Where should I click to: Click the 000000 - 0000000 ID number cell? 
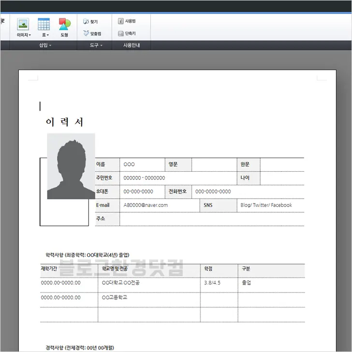(x=178, y=178)
